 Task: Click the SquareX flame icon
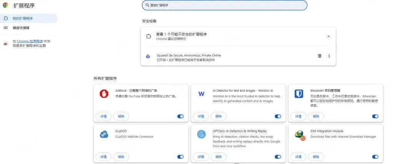click(148, 56)
